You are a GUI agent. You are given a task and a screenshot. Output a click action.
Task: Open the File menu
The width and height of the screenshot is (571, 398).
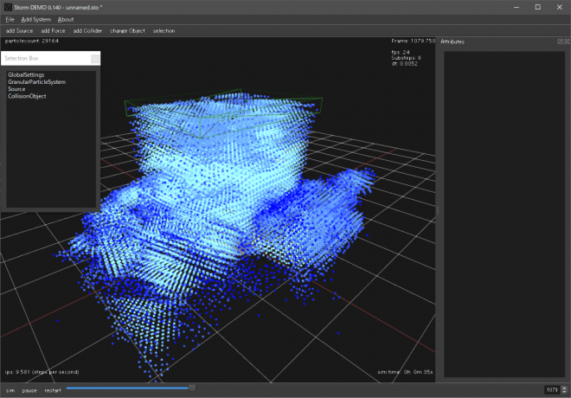click(x=10, y=19)
